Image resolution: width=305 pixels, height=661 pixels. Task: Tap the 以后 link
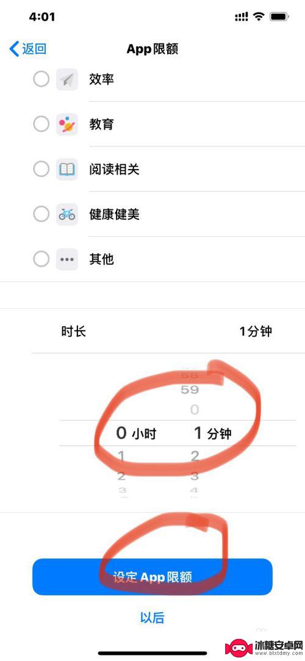pyautogui.click(x=152, y=618)
